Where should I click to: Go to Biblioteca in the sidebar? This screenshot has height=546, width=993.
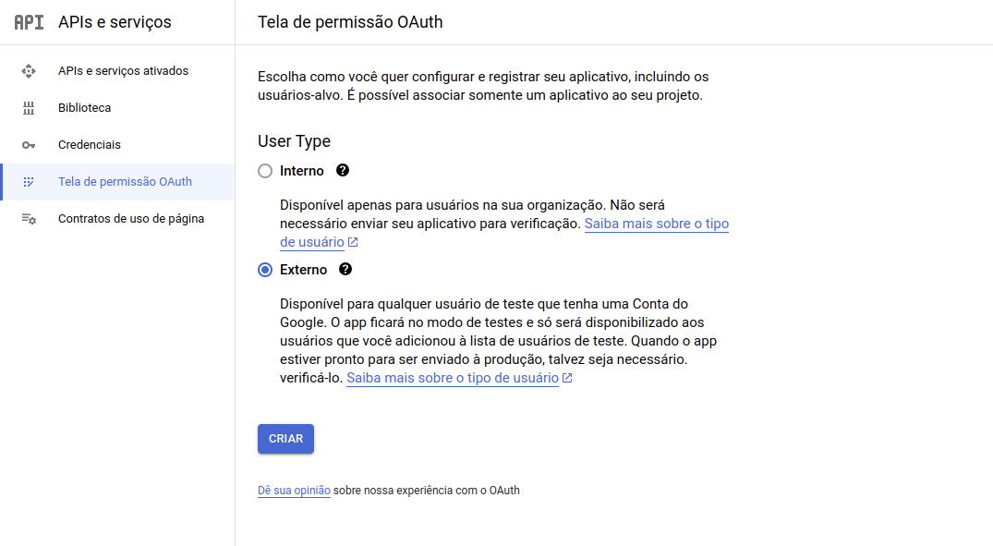(118, 108)
